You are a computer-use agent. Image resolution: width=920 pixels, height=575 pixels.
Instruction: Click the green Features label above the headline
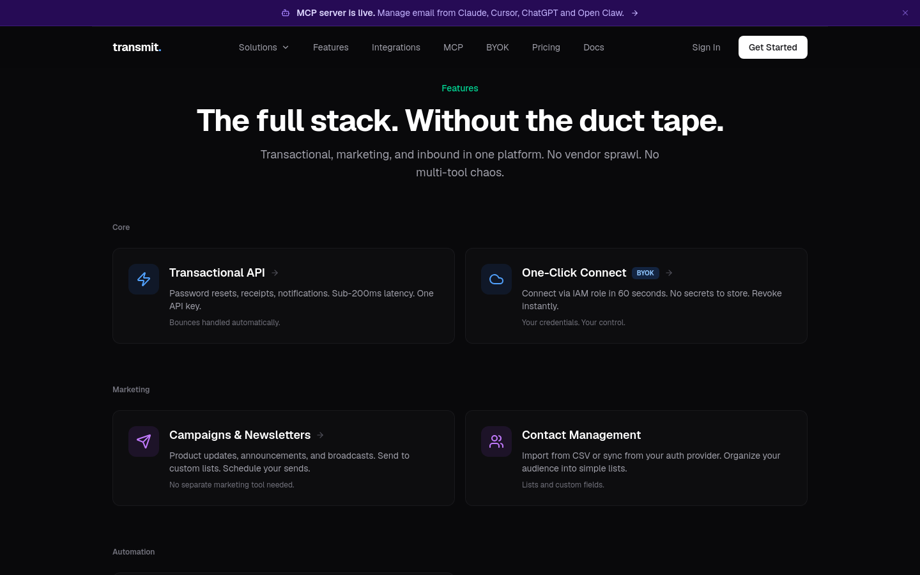point(460,88)
